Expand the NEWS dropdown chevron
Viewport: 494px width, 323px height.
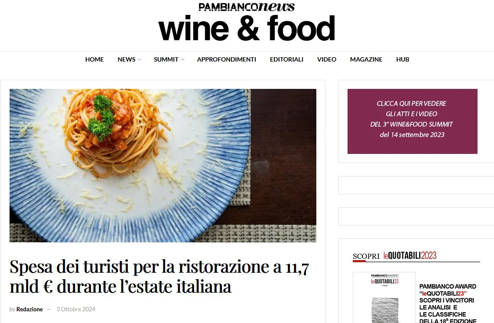[139, 59]
